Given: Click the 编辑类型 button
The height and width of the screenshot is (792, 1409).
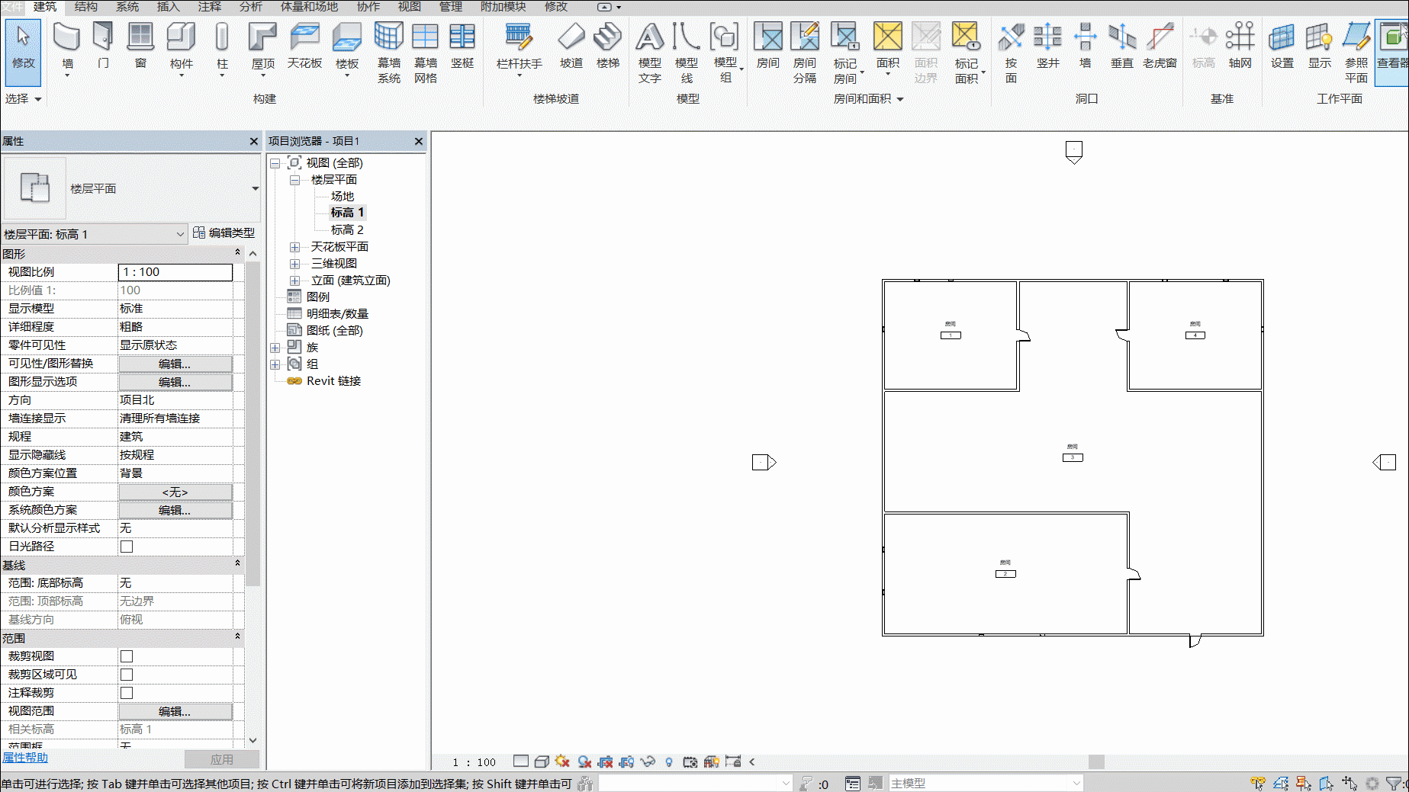Looking at the screenshot, I should click(224, 233).
